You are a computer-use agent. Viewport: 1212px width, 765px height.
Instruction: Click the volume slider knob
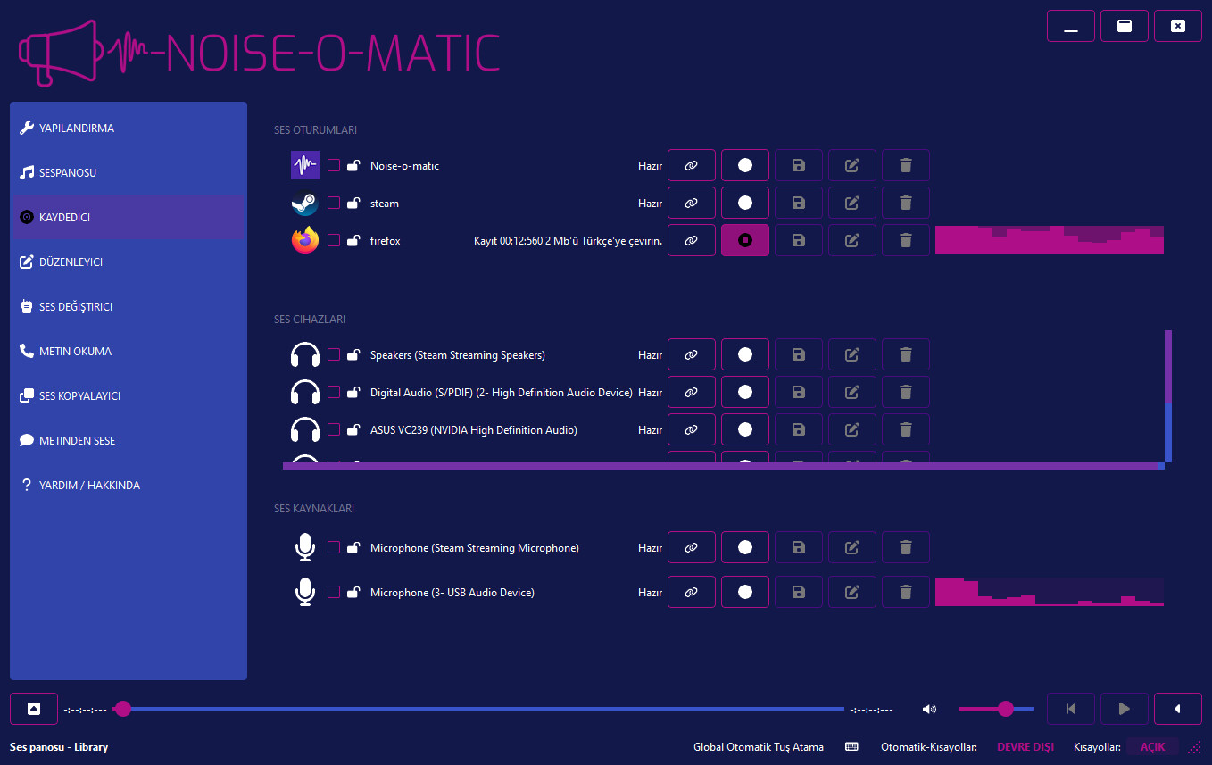pos(1006,709)
